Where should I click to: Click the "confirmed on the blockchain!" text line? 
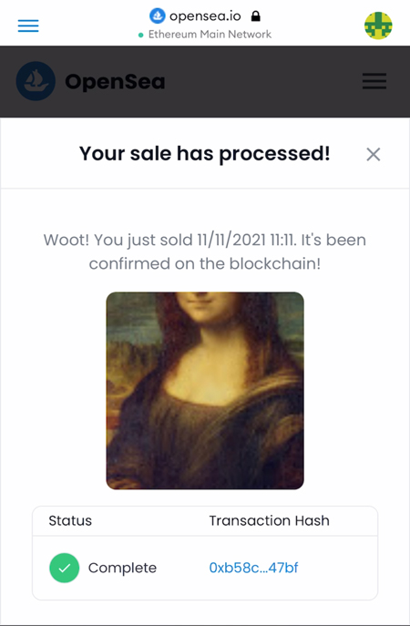tap(205, 263)
